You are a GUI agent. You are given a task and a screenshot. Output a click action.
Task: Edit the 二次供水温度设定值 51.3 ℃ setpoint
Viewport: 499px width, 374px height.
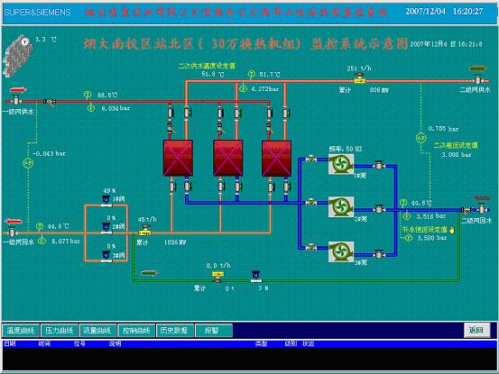213,75
